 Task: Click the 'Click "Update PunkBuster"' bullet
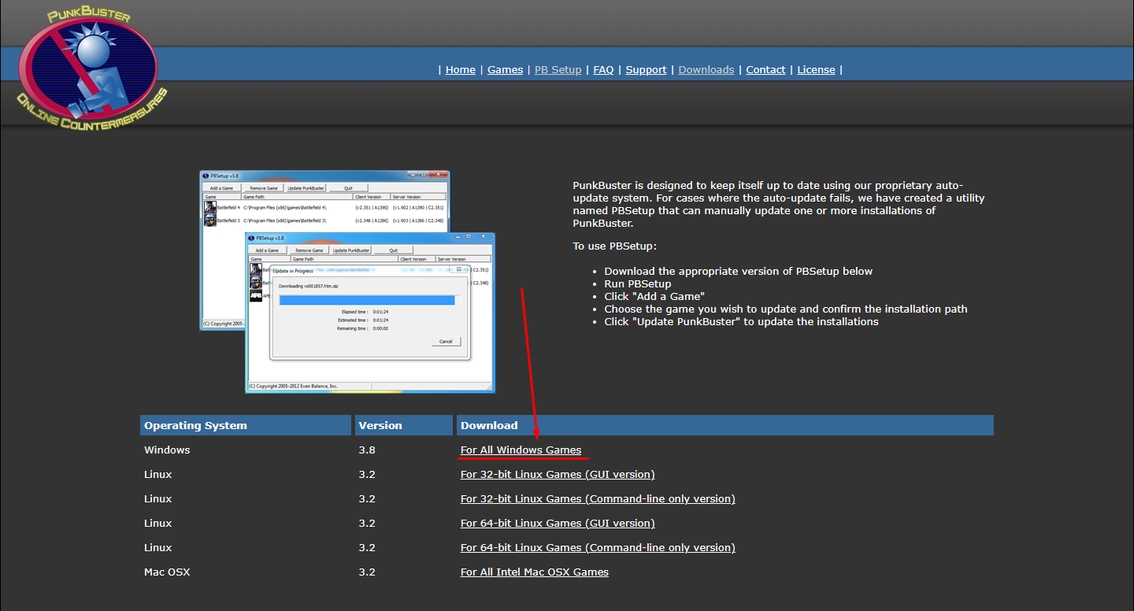pyautogui.click(x=742, y=322)
